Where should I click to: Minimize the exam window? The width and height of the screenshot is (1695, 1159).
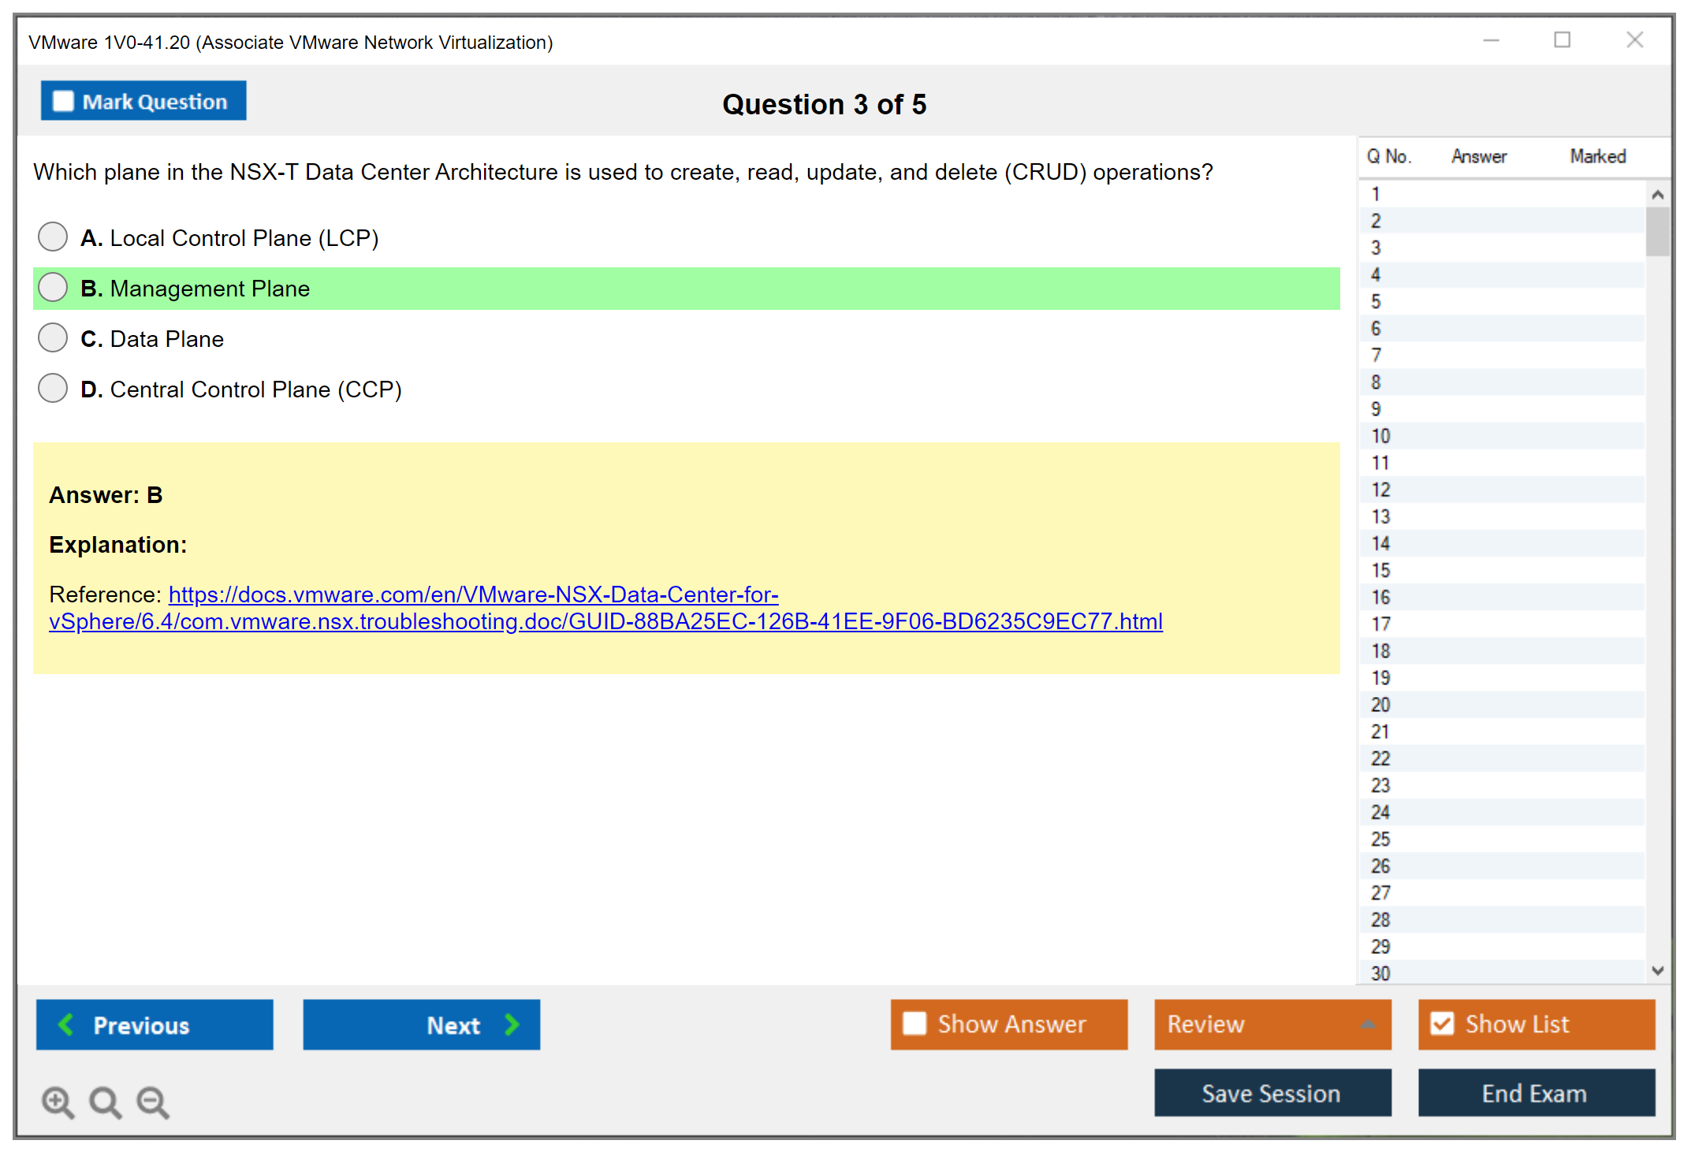[x=1491, y=40]
